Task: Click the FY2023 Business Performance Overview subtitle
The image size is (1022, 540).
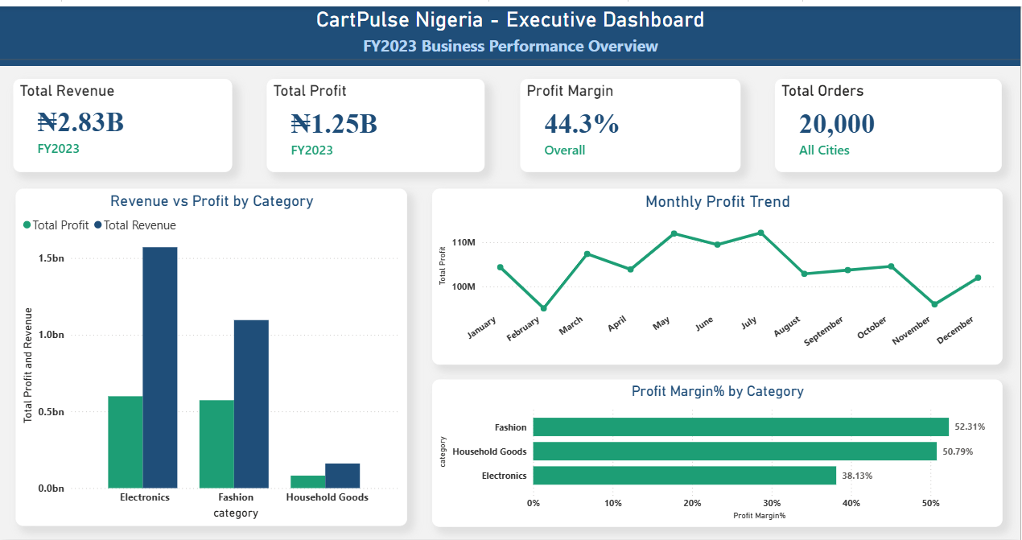Action: pyautogui.click(x=510, y=46)
